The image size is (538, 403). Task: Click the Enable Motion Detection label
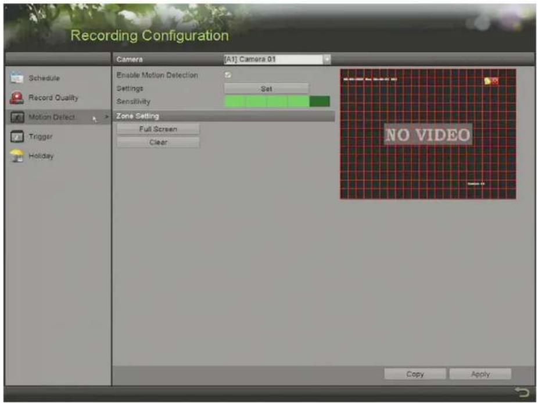(x=157, y=75)
